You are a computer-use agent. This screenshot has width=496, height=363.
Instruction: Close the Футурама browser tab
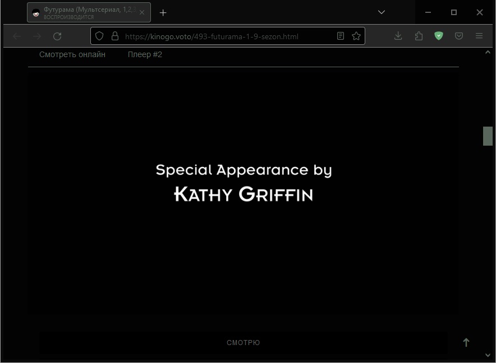click(x=142, y=13)
